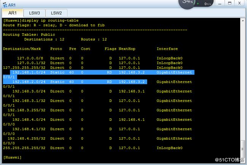Viewport: 247px width, 165px height.
Task: Click highlighted destination 192.168.1.0/24
Action: [x=29, y=72]
